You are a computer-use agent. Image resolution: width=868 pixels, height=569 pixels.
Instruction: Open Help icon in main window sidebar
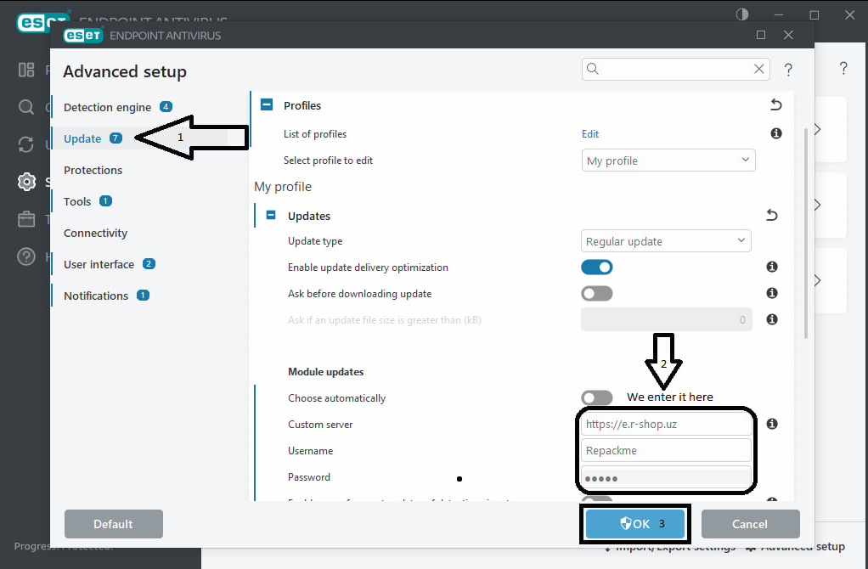tap(26, 256)
